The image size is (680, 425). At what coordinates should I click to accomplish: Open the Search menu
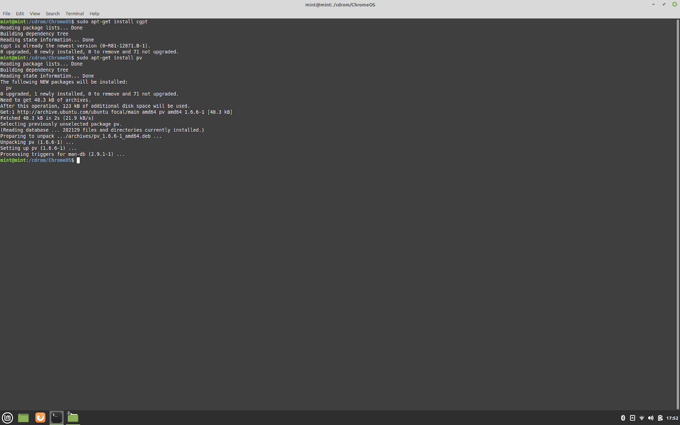(x=53, y=14)
